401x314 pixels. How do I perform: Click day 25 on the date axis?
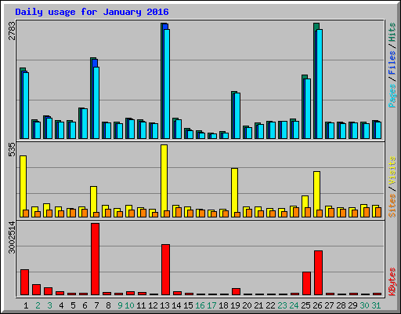[x=305, y=305]
